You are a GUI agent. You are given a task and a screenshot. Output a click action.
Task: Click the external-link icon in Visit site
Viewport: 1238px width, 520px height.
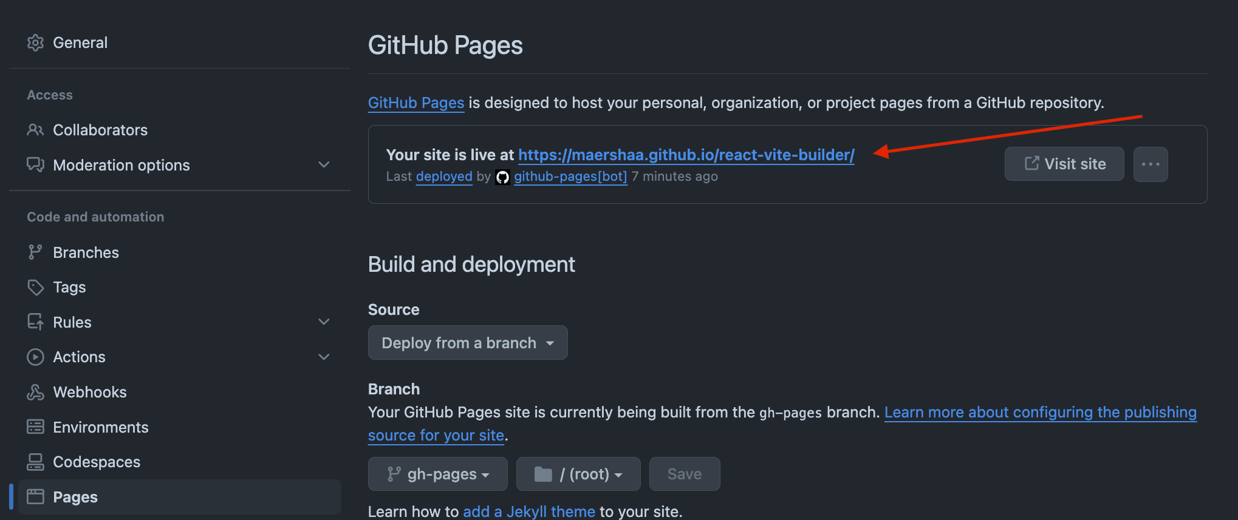(x=1031, y=163)
